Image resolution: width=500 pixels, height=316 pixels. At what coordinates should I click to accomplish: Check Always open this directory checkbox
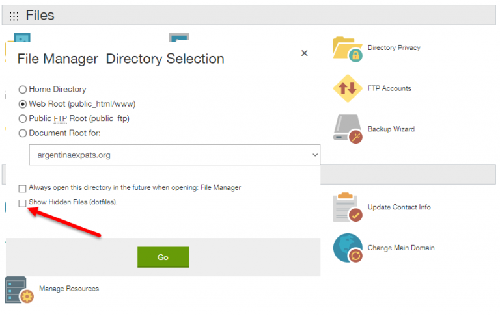click(x=22, y=189)
